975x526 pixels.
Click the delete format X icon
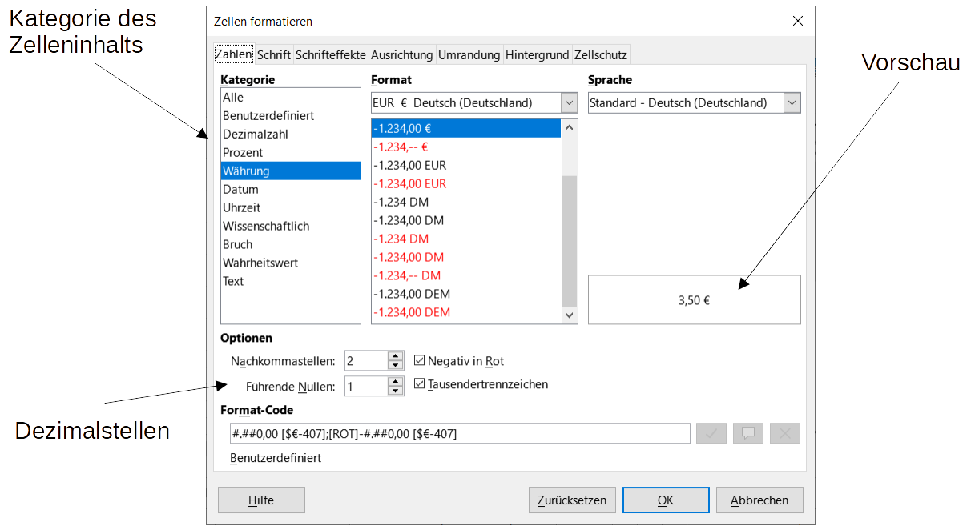click(784, 433)
